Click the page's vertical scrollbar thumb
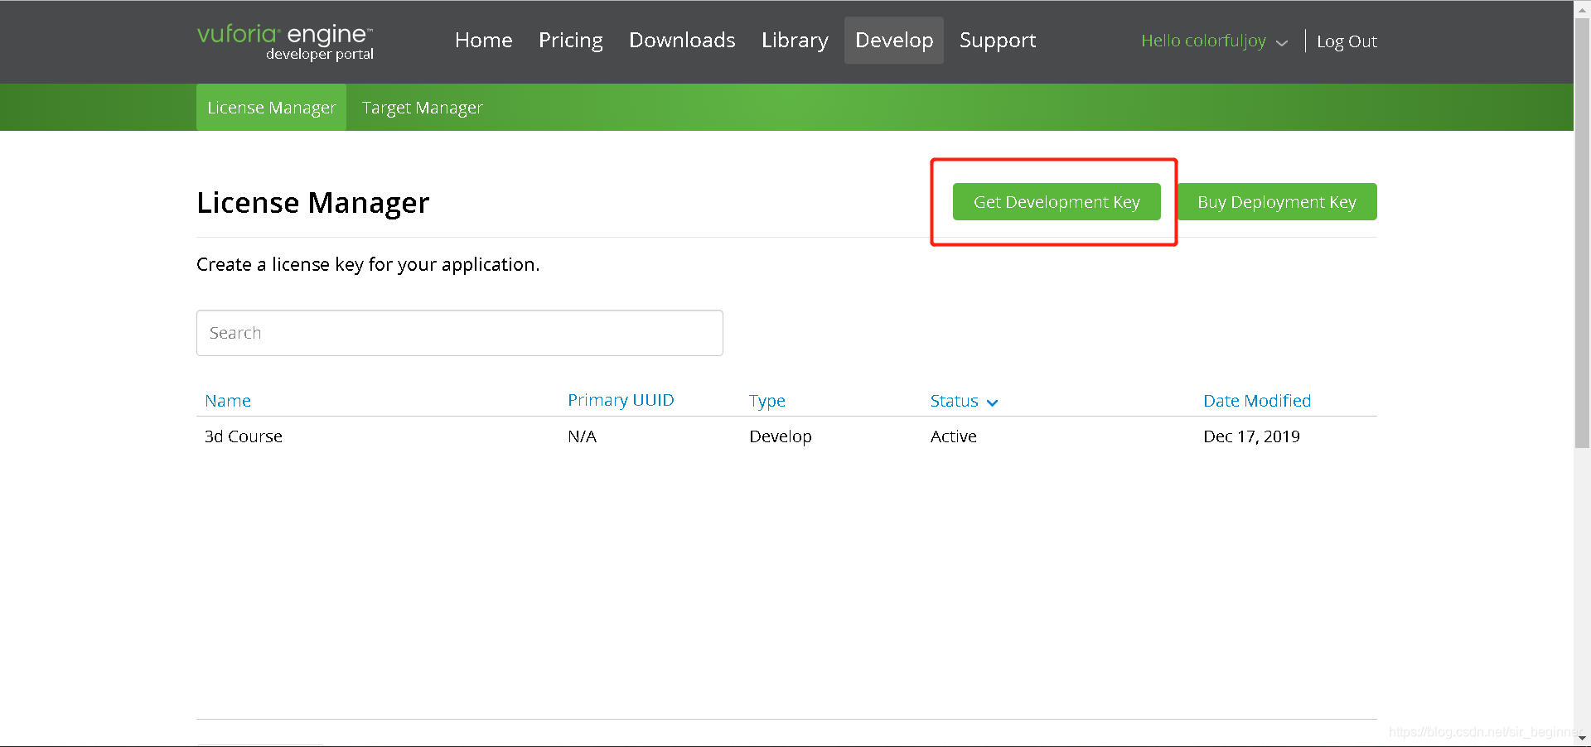 [x=1582, y=232]
